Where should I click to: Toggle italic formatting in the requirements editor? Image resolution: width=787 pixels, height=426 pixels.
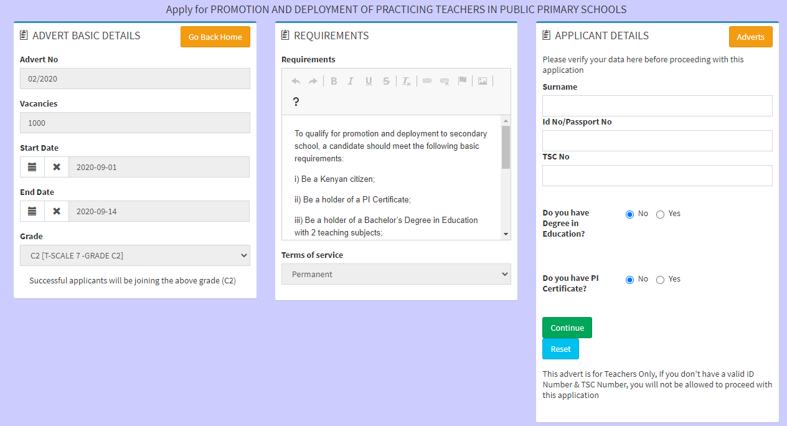click(351, 81)
